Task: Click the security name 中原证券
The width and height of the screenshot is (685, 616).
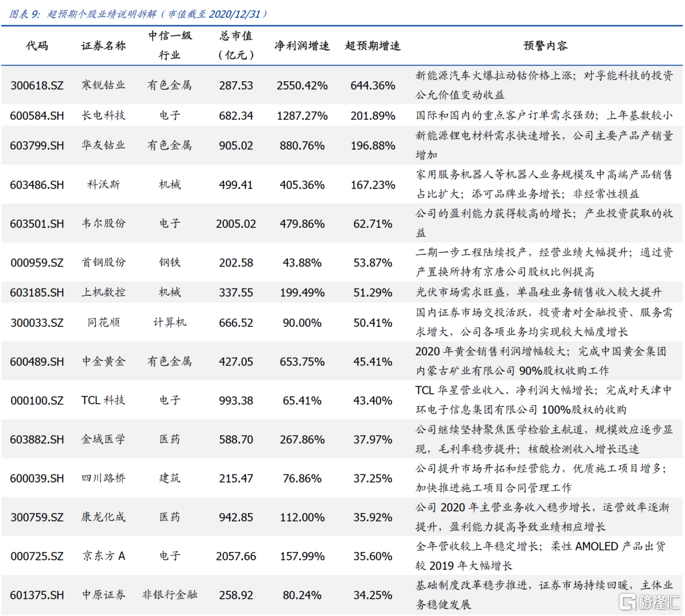Action: (103, 594)
